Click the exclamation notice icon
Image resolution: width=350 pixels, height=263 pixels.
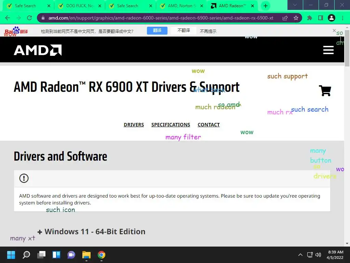[x=24, y=178]
